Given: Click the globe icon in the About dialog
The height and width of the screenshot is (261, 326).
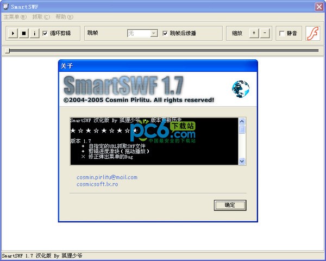Looking at the screenshot, I should click(x=241, y=89).
